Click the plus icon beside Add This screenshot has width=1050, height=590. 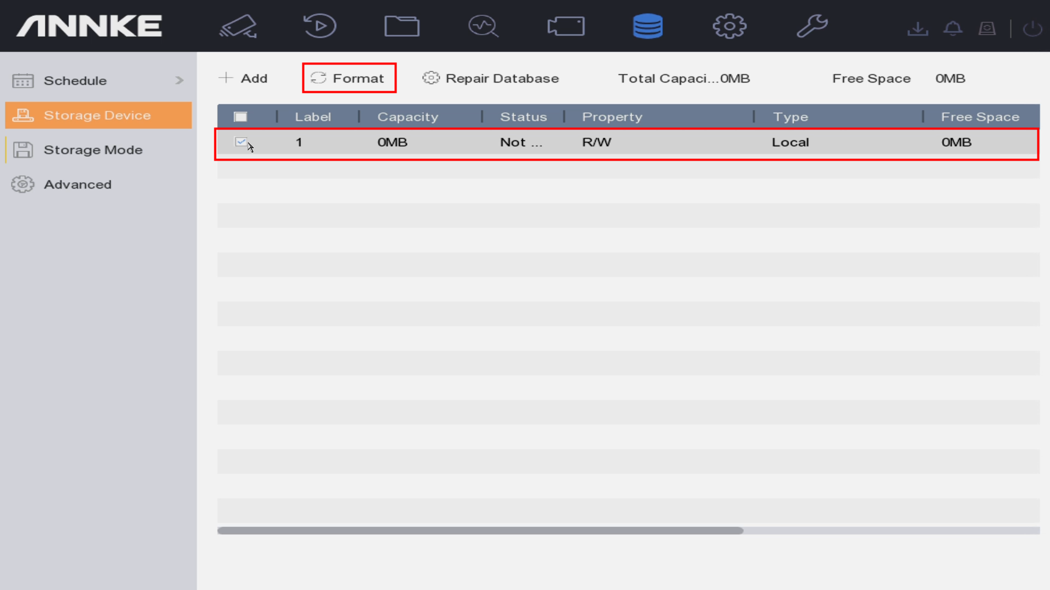tap(225, 78)
